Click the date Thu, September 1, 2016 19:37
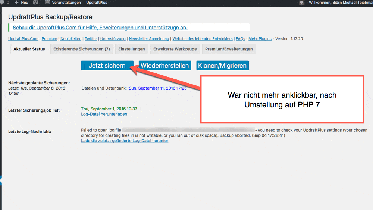 click(x=109, y=109)
